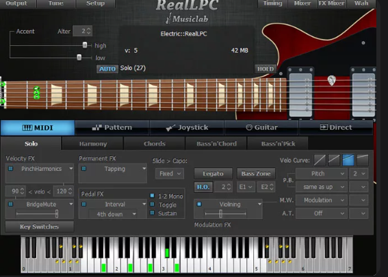Toggle the Violining Modulation FX checkbox
Image resolution: width=388 pixels, height=277 pixels.
199,205
